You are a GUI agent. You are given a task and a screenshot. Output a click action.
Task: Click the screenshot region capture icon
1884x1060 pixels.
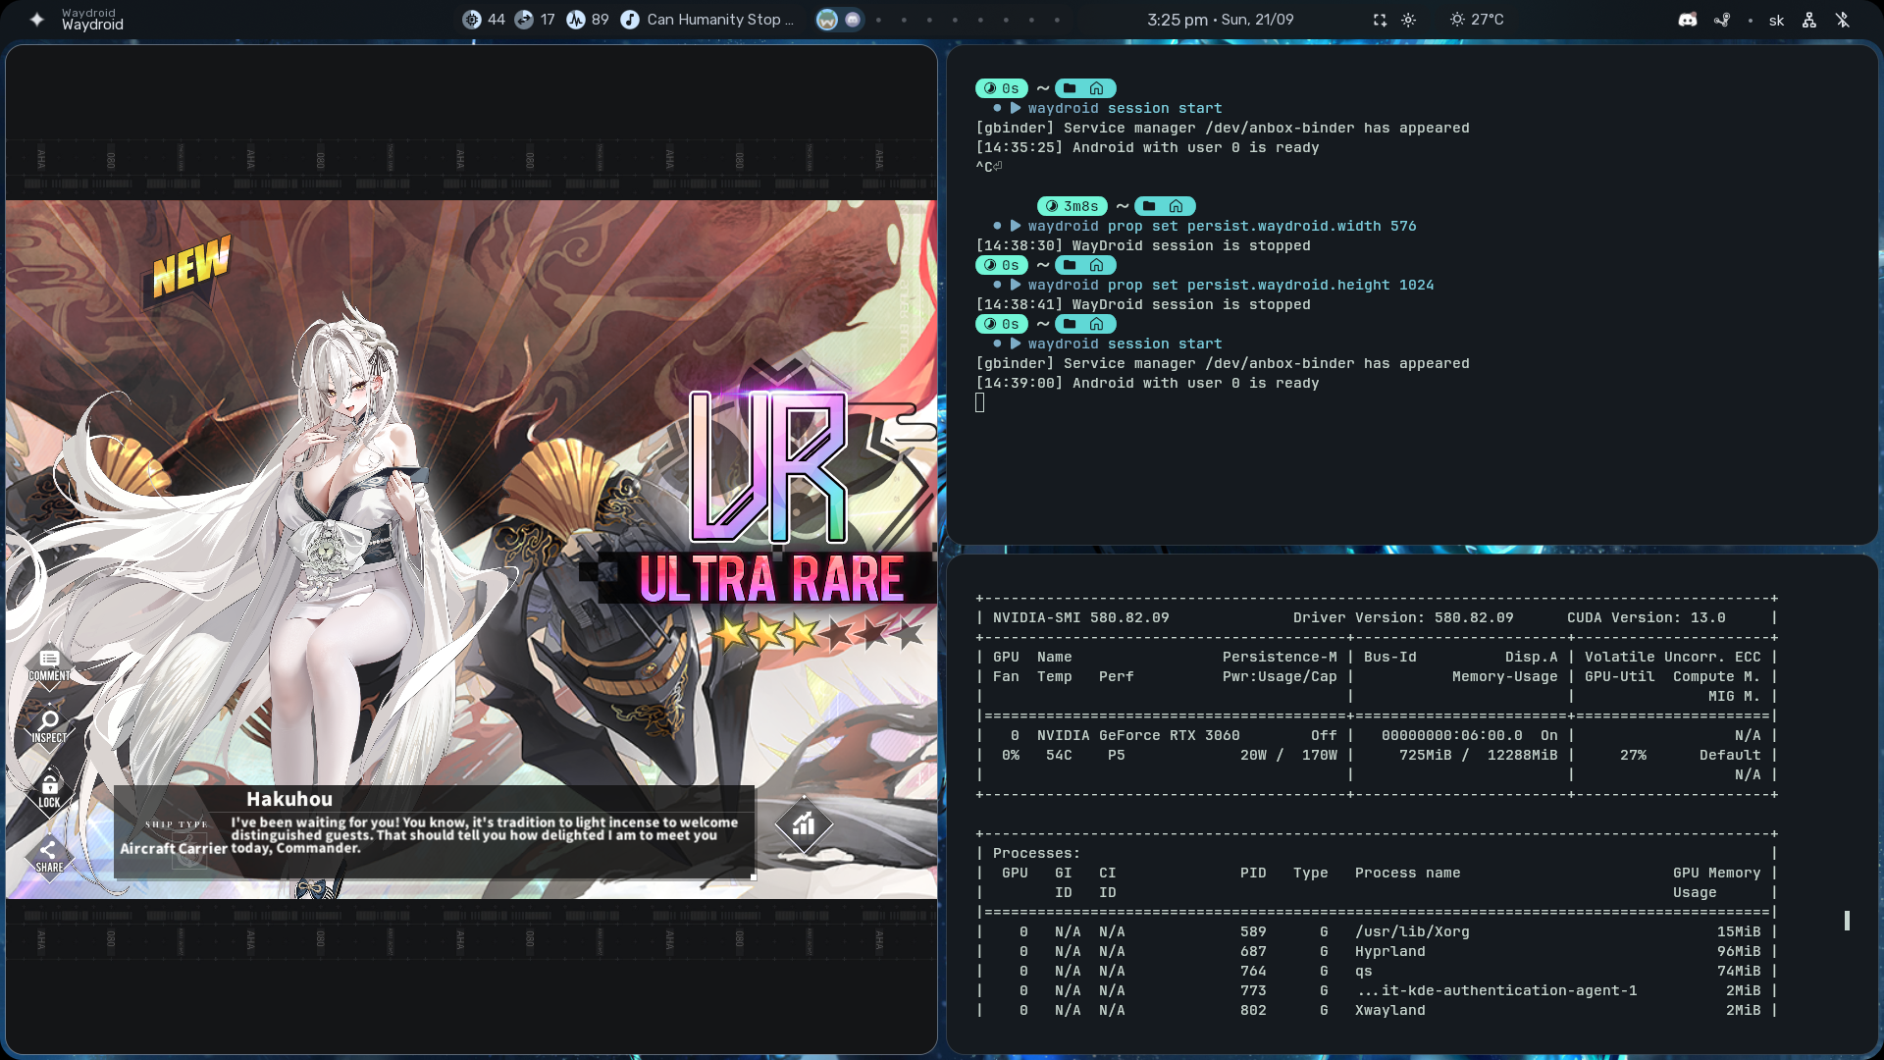[1380, 20]
